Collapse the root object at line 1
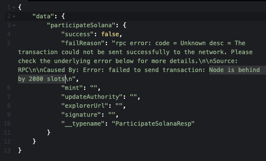Viewport: 266px width, 161px height. pyautogui.click(x=14, y=8)
